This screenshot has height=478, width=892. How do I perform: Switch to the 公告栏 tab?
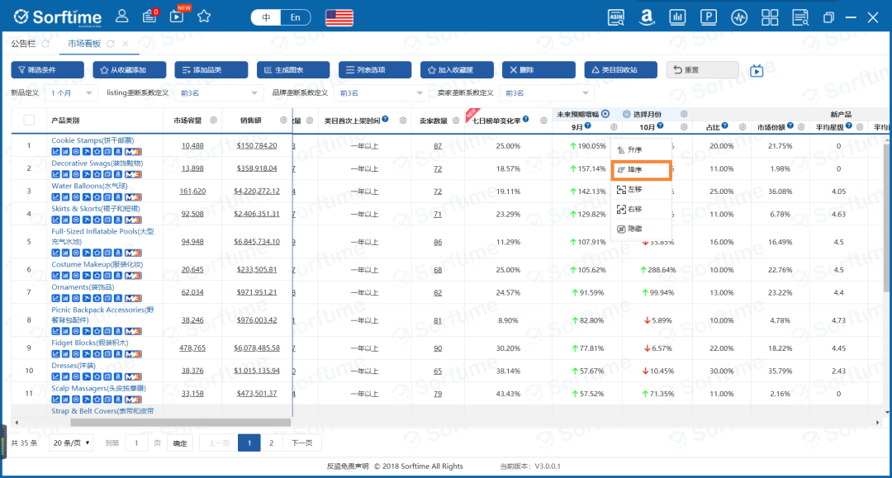pyautogui.click(x=23, y=44)
